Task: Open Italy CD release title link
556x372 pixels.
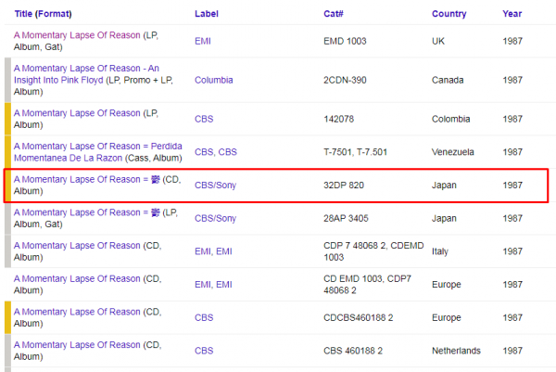Action: (x=77, y=245)
